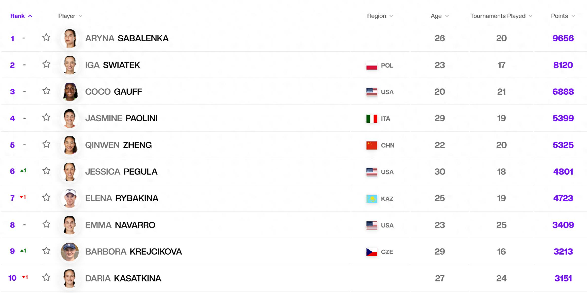Sort rankings by the Points header

(563, 16)
